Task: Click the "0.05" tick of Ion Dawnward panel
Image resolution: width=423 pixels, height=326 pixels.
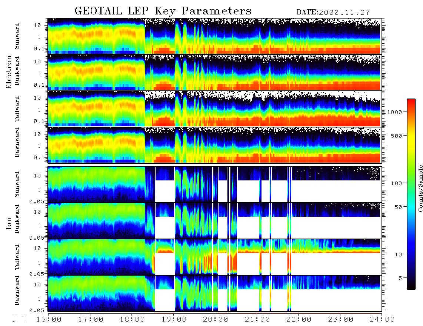Action: (37, 310)
